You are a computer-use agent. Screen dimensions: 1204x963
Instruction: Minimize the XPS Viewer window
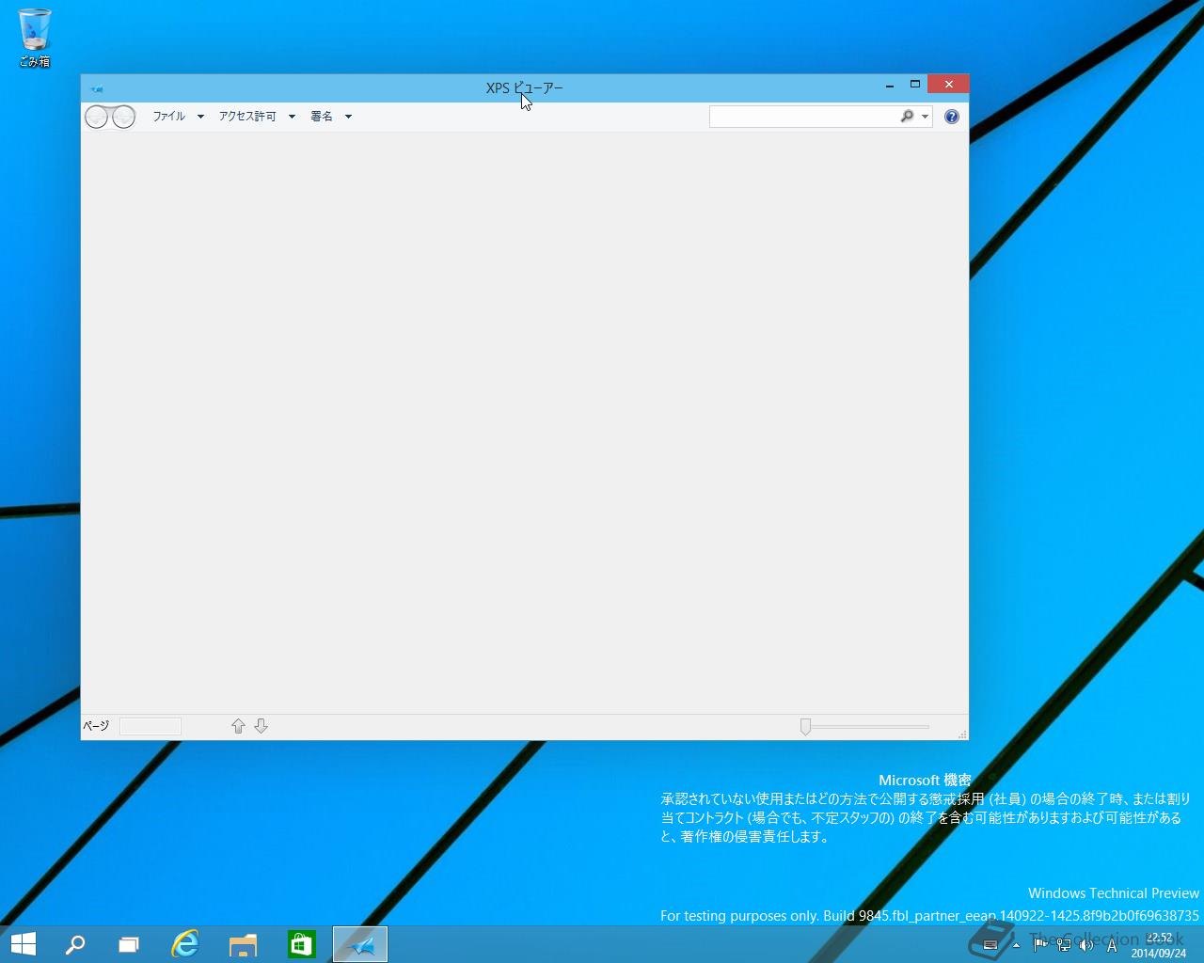[890, 85]
